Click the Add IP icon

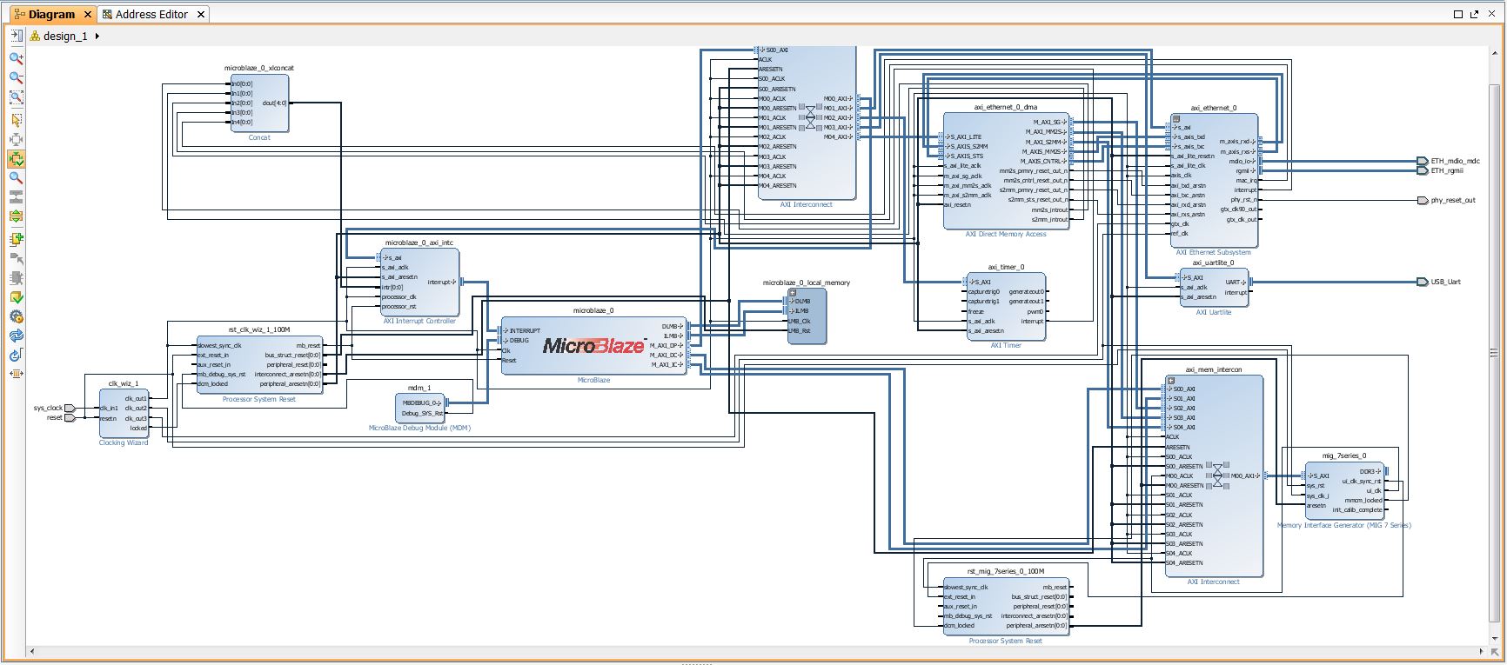tap(16, 239)
